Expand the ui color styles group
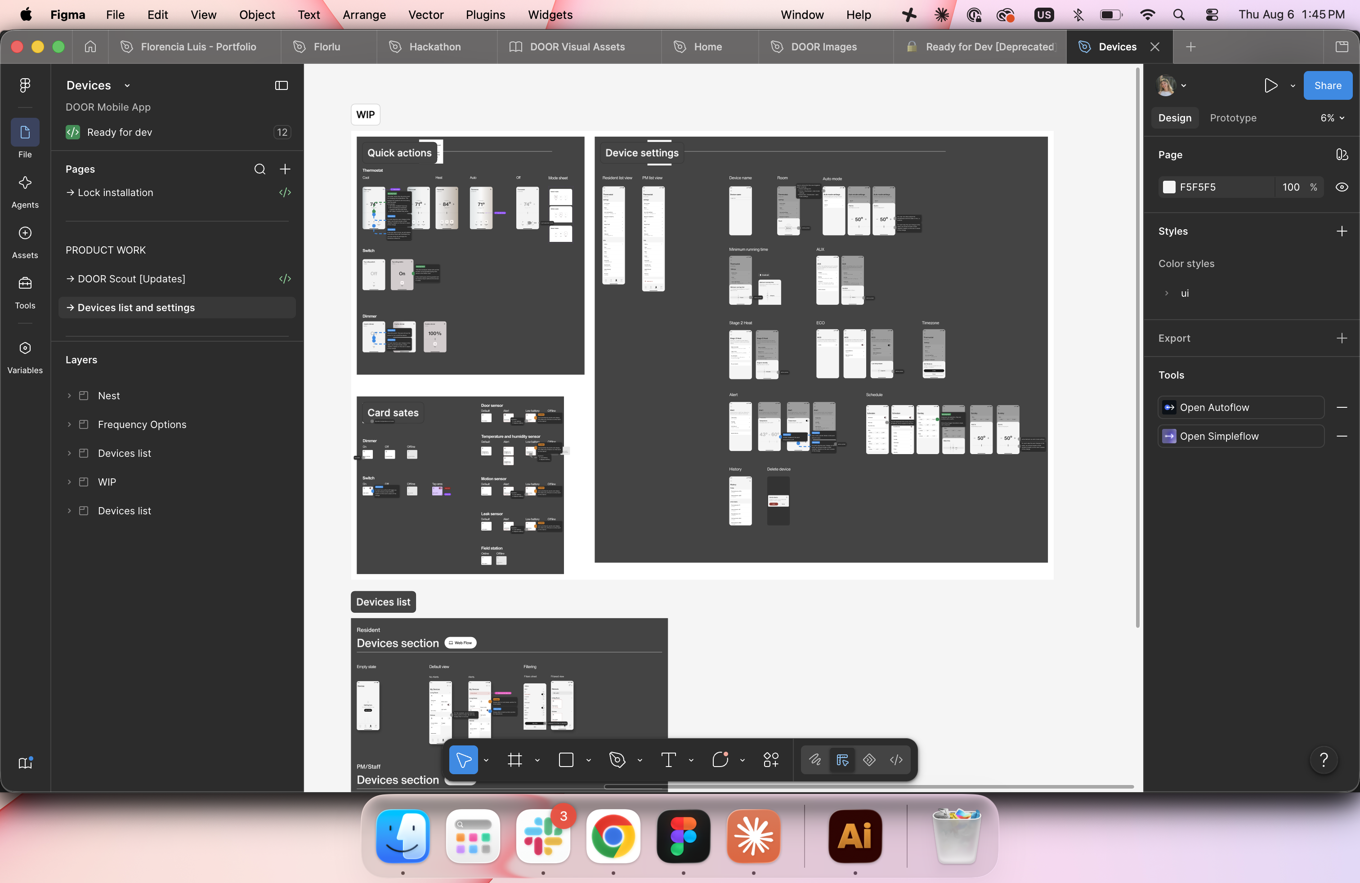 pos(1166,293)
